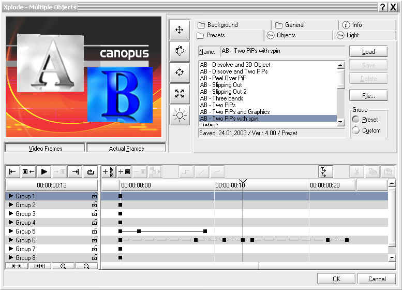
Task: Select preset 'AB - Two PiPs and Graphics'
Action: (x=267, y=112)
